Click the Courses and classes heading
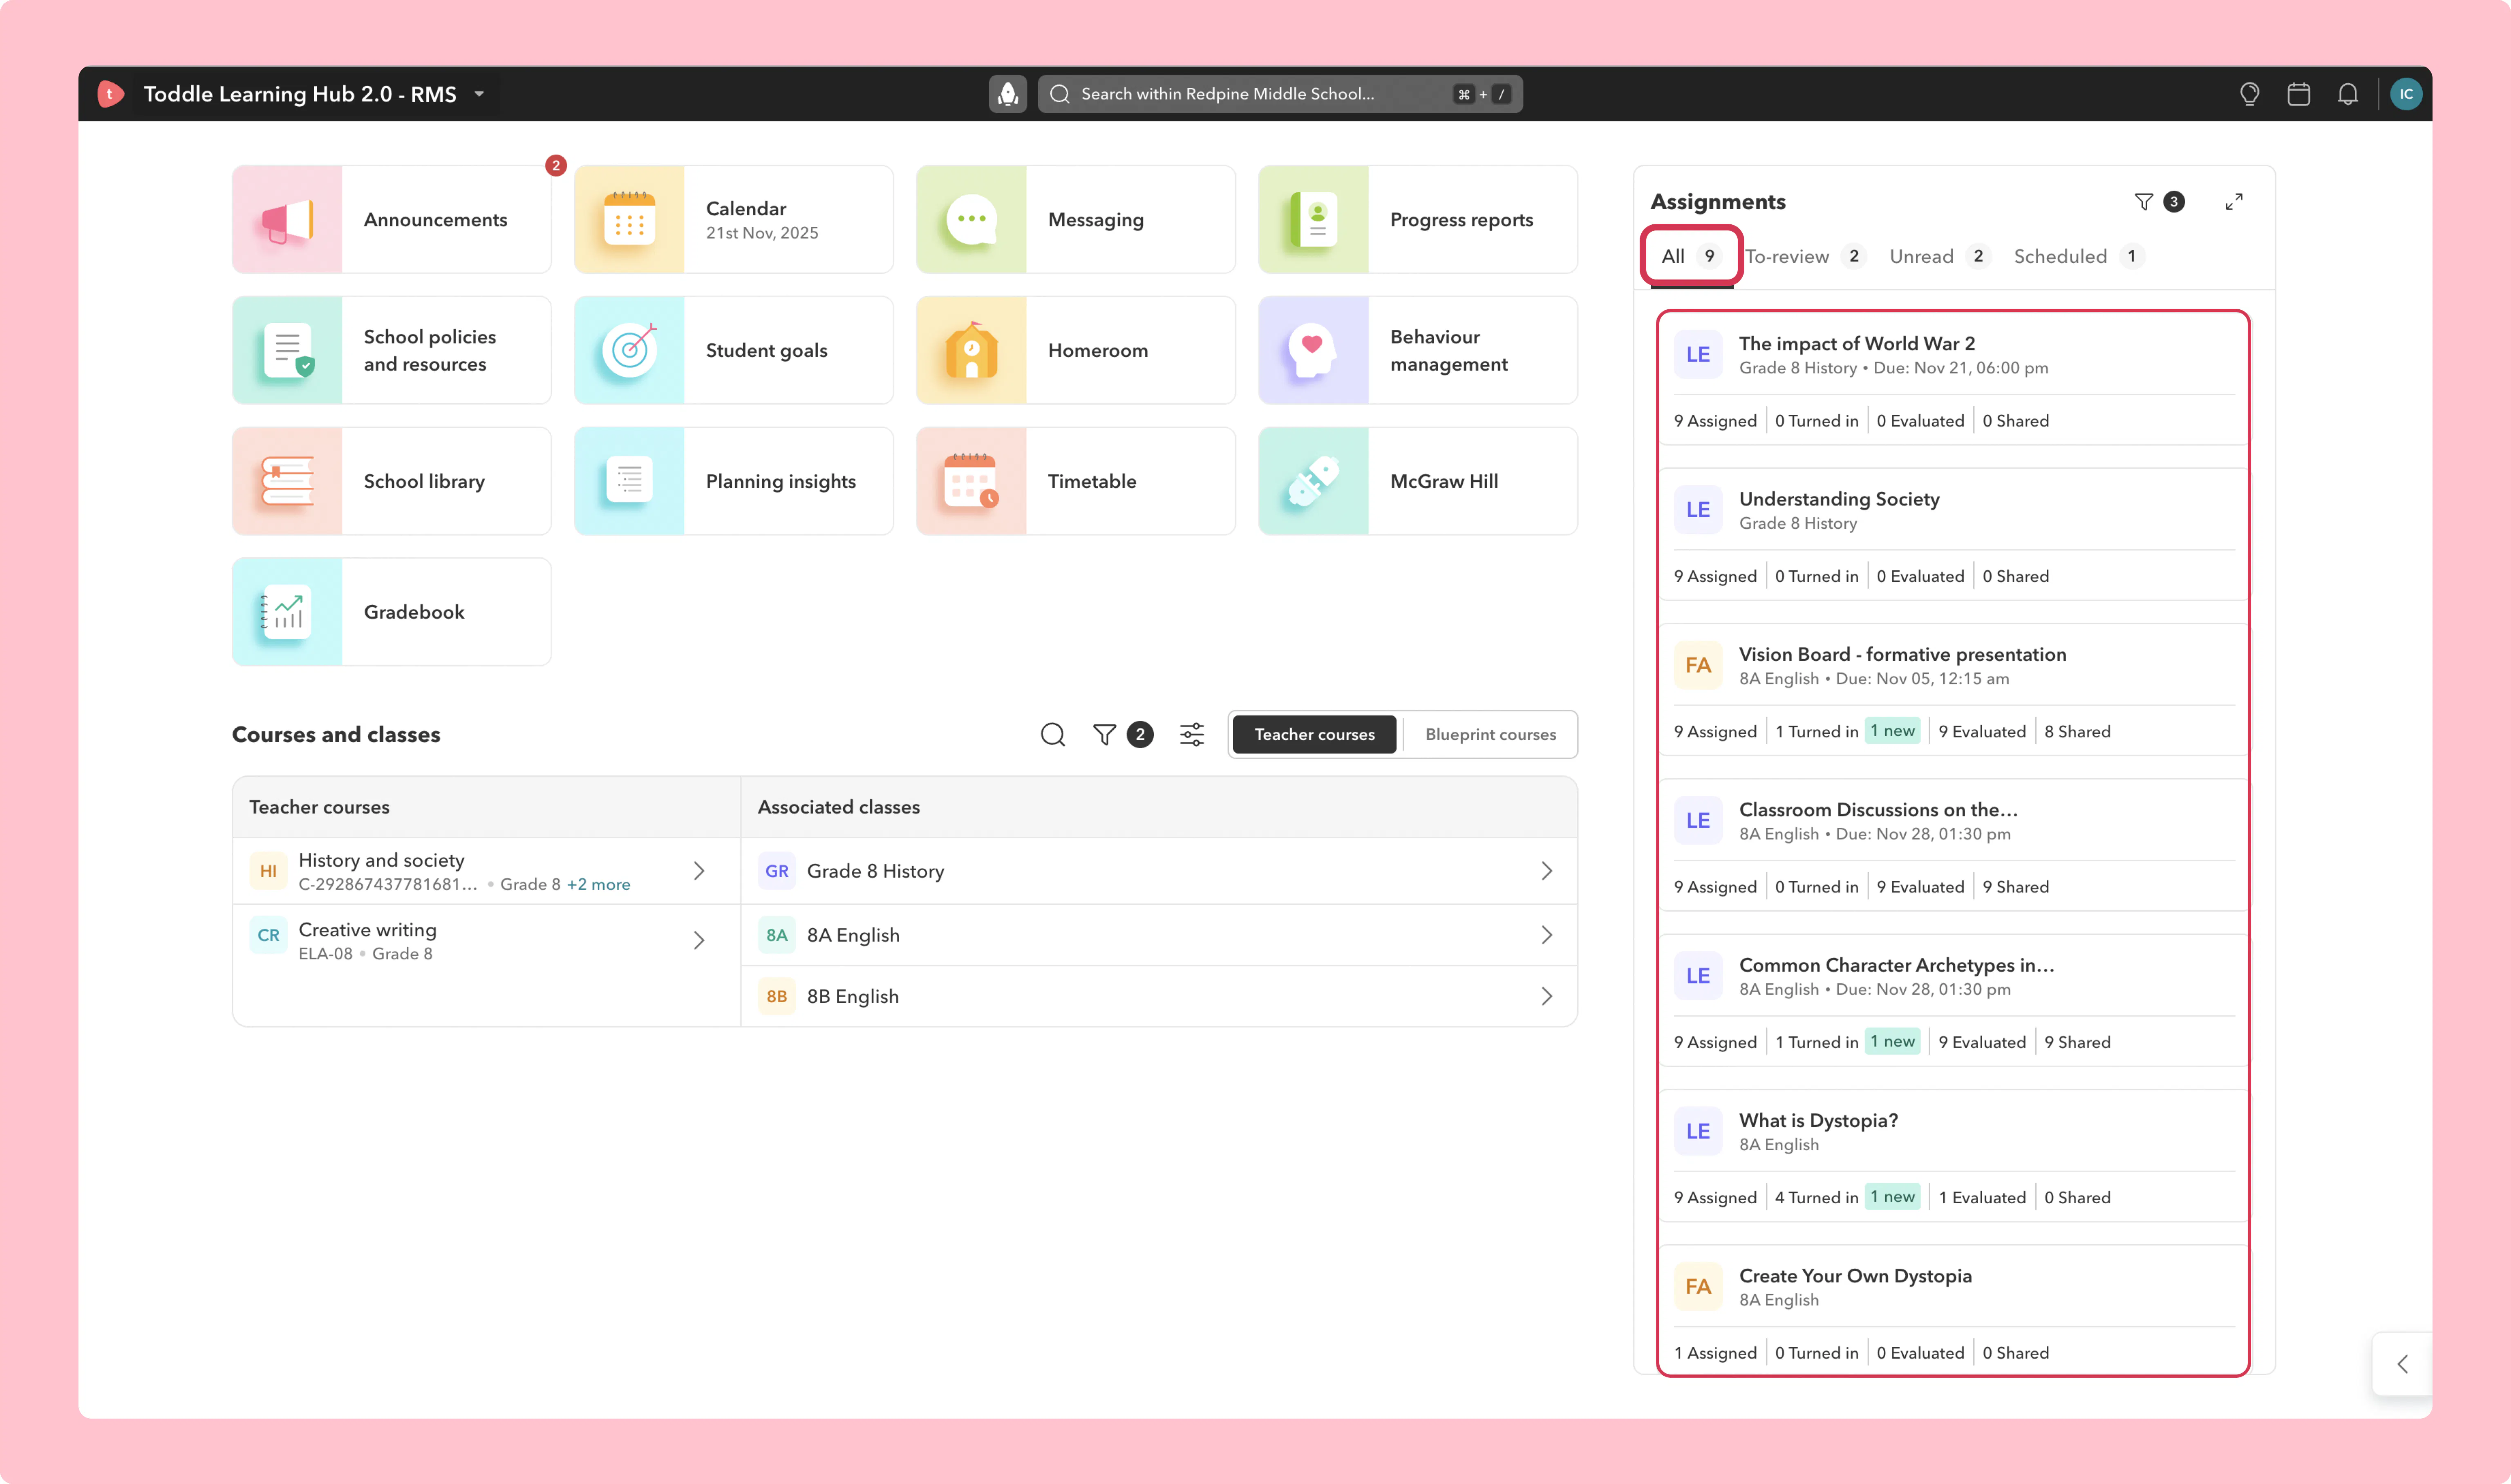This screenshot has height=1484, width=2511. 336,735
